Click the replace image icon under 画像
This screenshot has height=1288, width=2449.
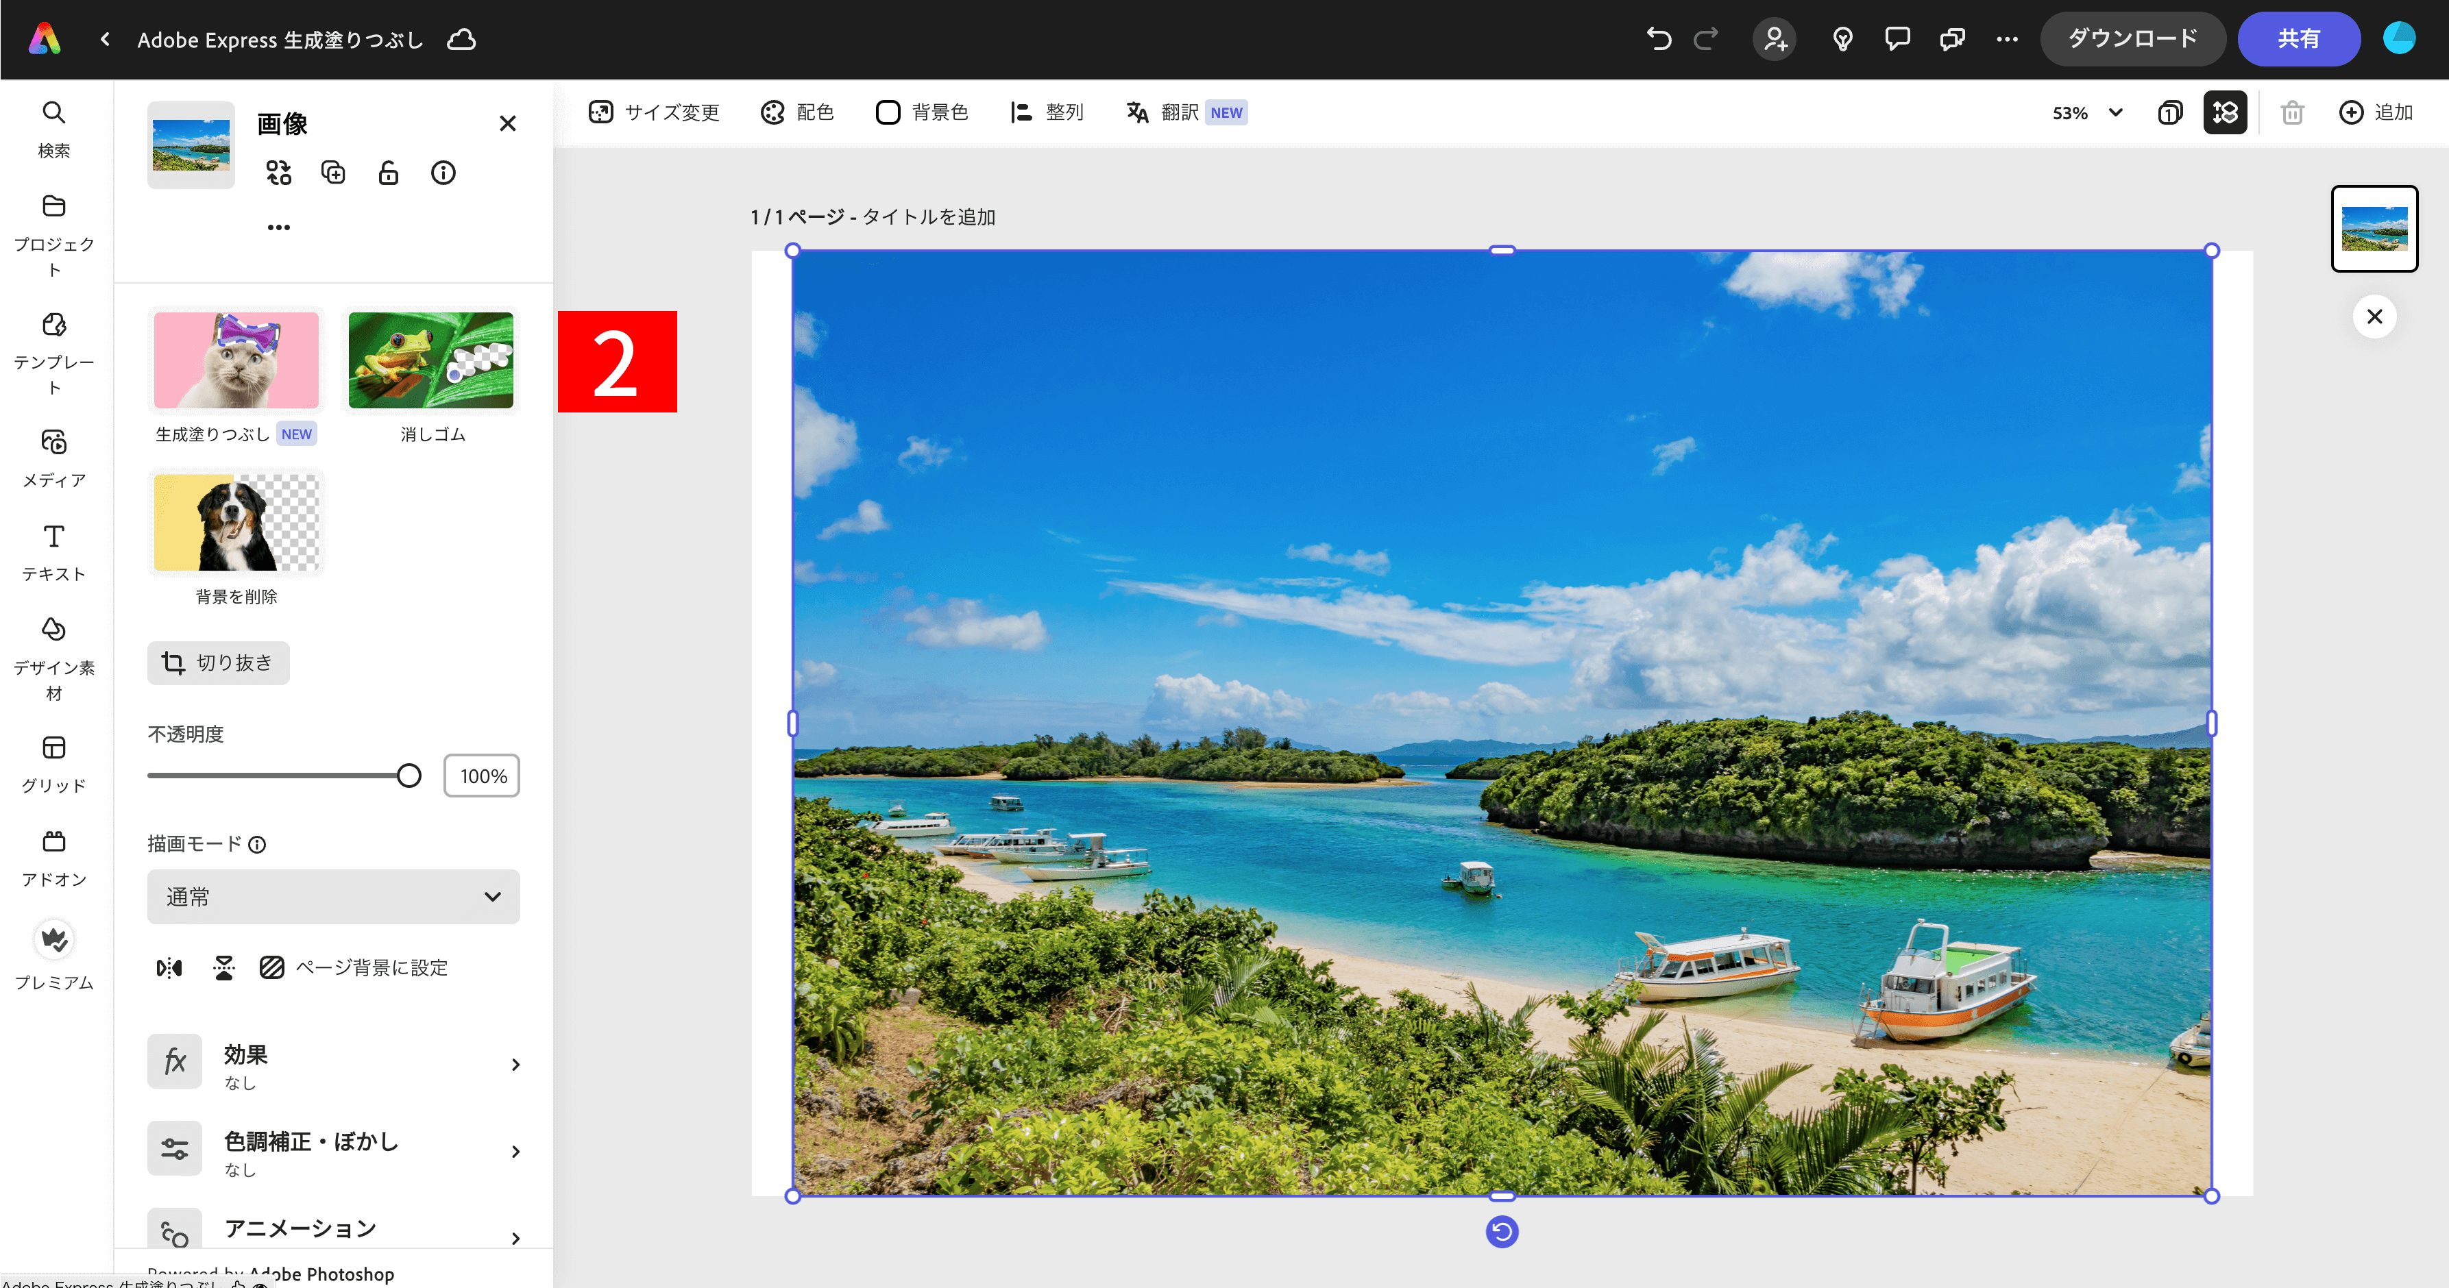tap(278, 173)
